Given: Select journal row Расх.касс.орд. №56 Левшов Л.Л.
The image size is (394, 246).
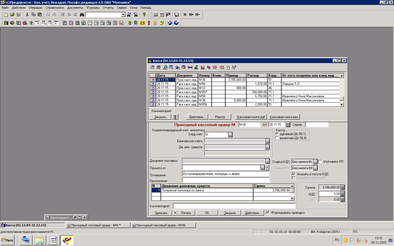Looking at the screenshot, I should 245,84.
